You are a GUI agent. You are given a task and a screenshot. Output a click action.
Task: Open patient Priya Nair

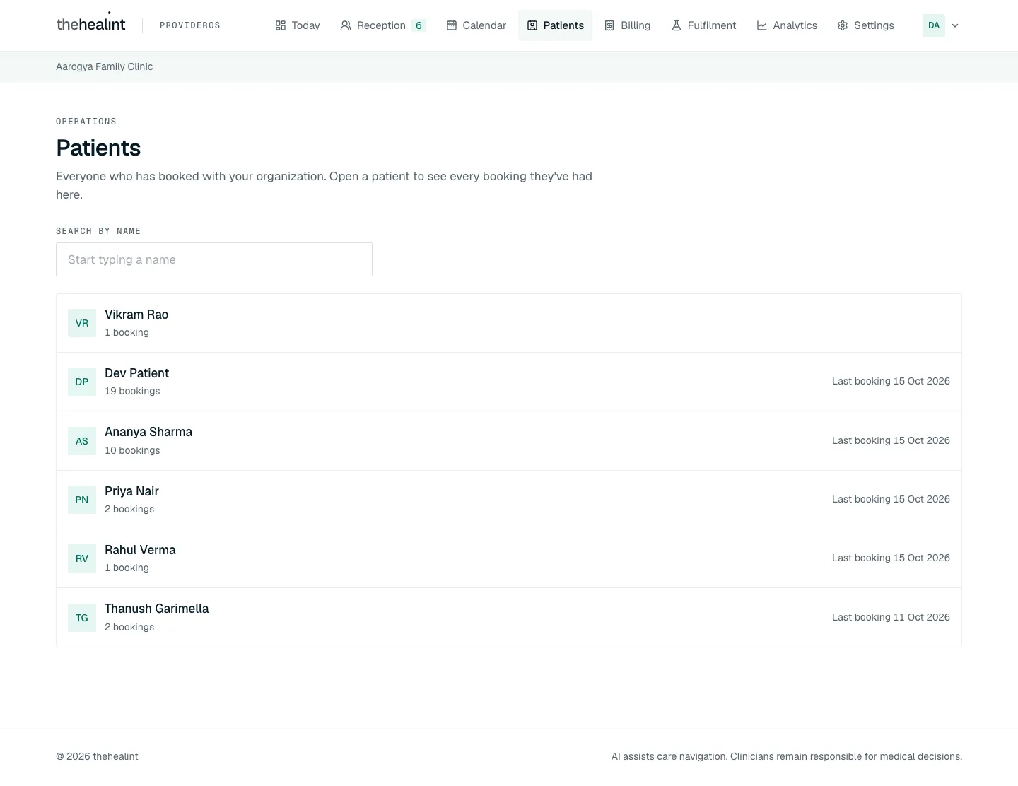click(x=509, y=500)
